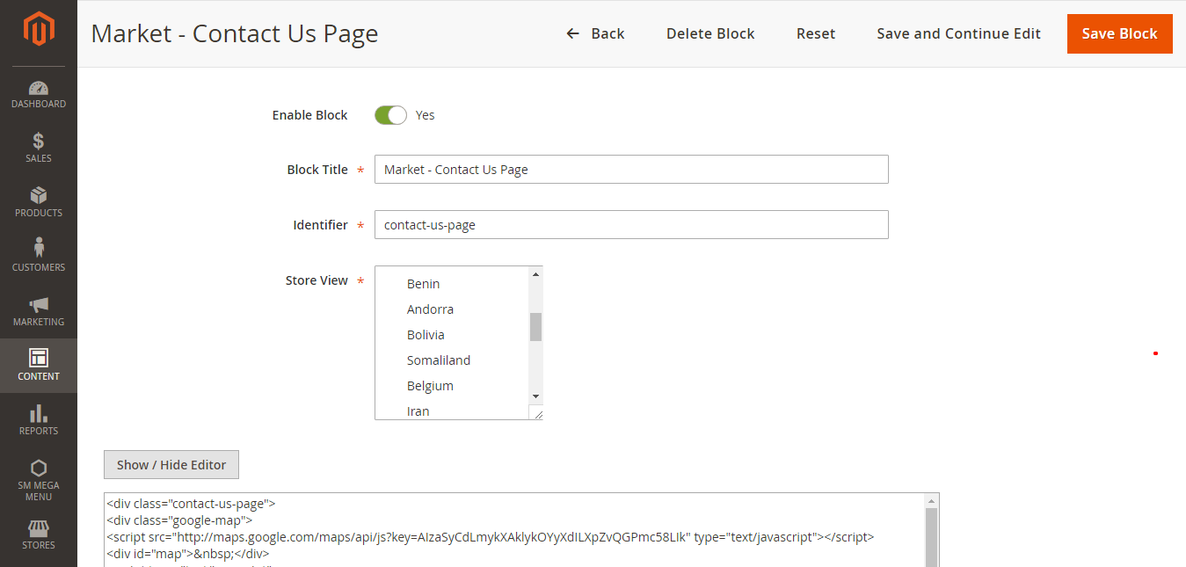
Task: Click the Reports label in sidebar
Action: click(x=39, y=431)
